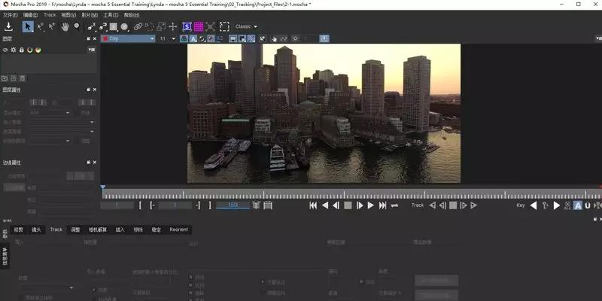
Task: Open the 文件 menu
Action: point(11,15)
